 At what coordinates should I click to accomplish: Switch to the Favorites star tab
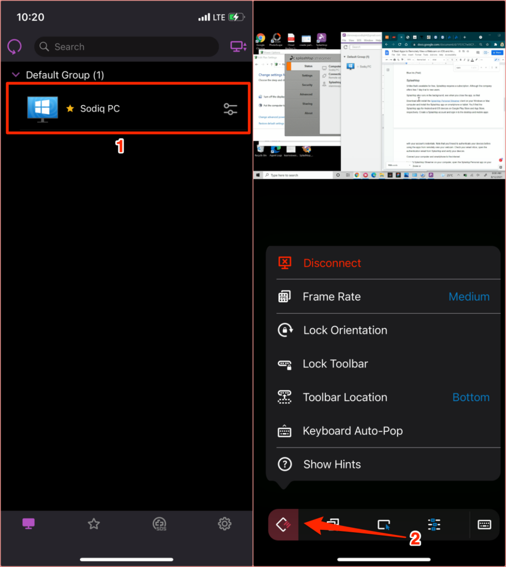point(94,524)
